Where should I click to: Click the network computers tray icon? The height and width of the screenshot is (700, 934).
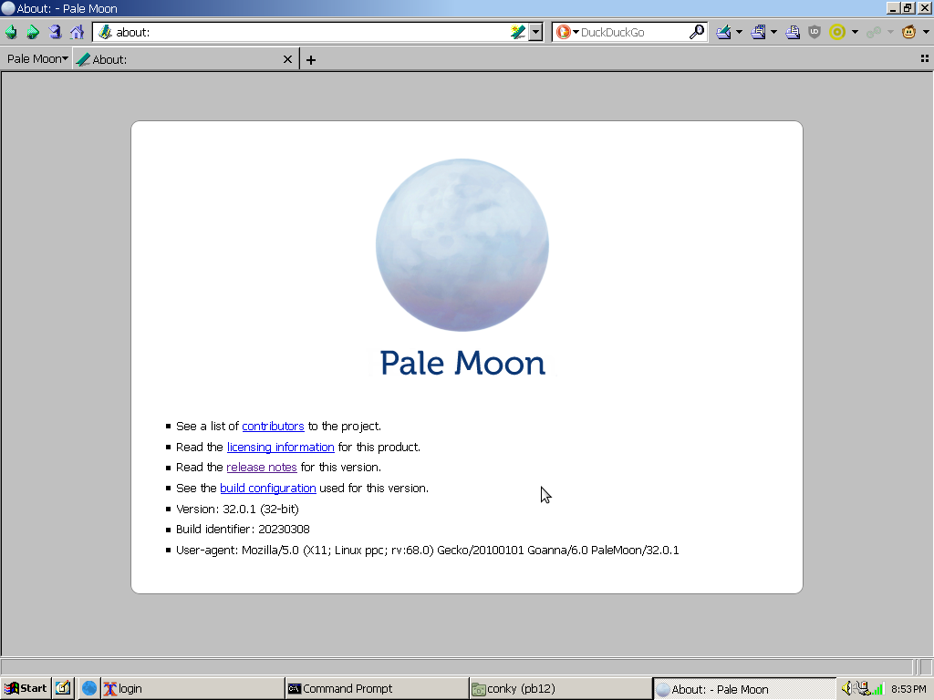[862, 689]
